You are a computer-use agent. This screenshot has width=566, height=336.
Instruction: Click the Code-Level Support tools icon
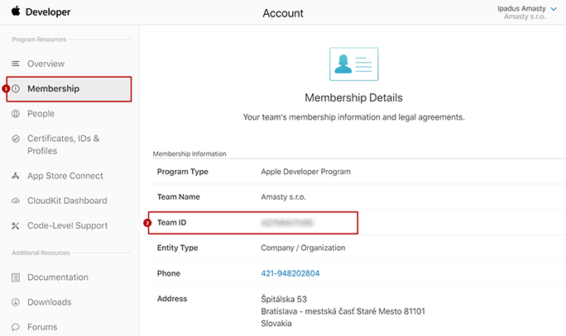16,226
